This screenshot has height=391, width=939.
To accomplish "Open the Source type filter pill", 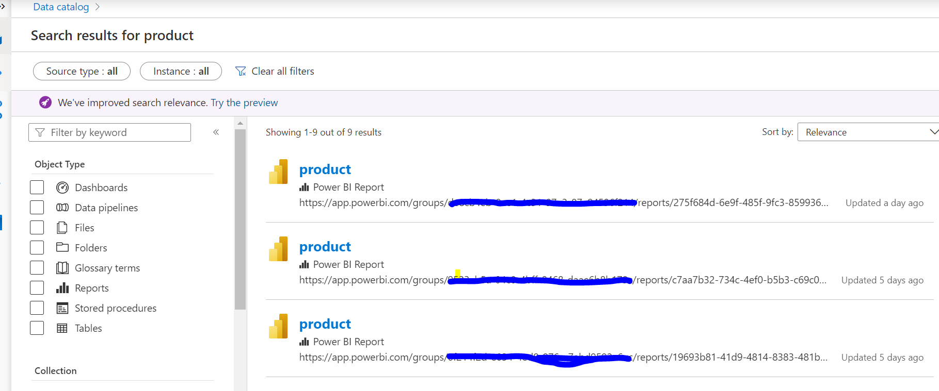I will 82,71.
